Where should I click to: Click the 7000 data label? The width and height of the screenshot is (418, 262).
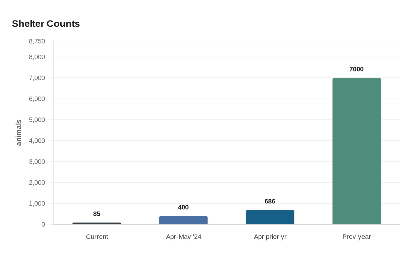click(x=356, y=69)
